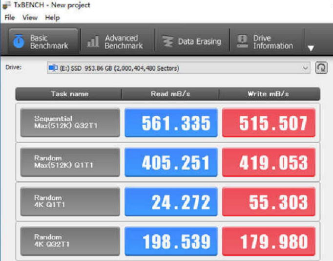Image resolution: width=333 pixels, height=261 pixels.
Task: Click the drive icon in the Drive selector
Action: [x=53, y=68]
